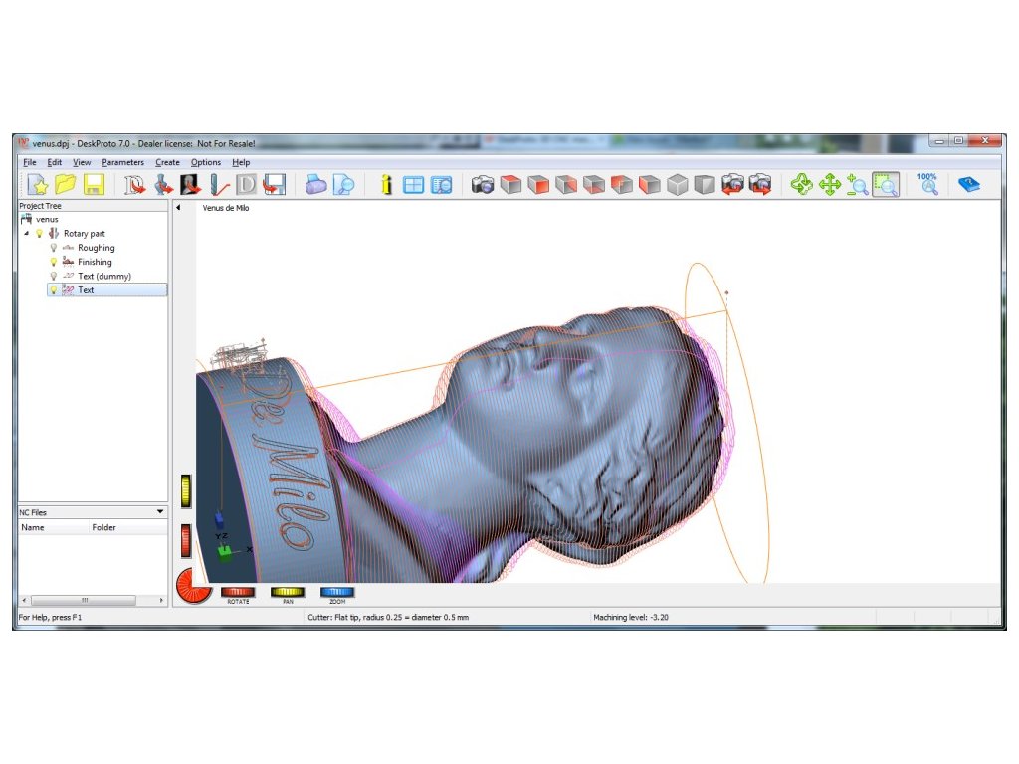This screenshot has height=764, width=1019.
Task: Collapse the Rotary part tree node
Action: click(27, 233)
